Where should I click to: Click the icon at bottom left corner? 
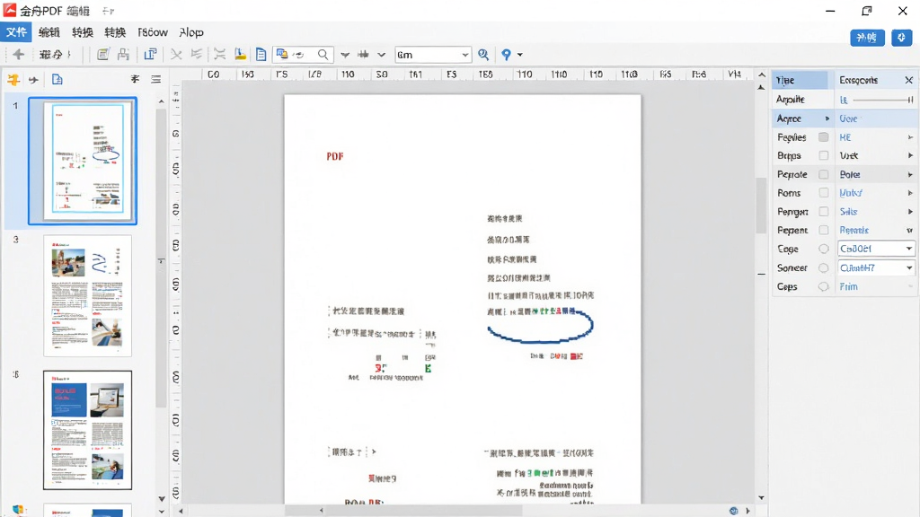[x=18, y=510]
